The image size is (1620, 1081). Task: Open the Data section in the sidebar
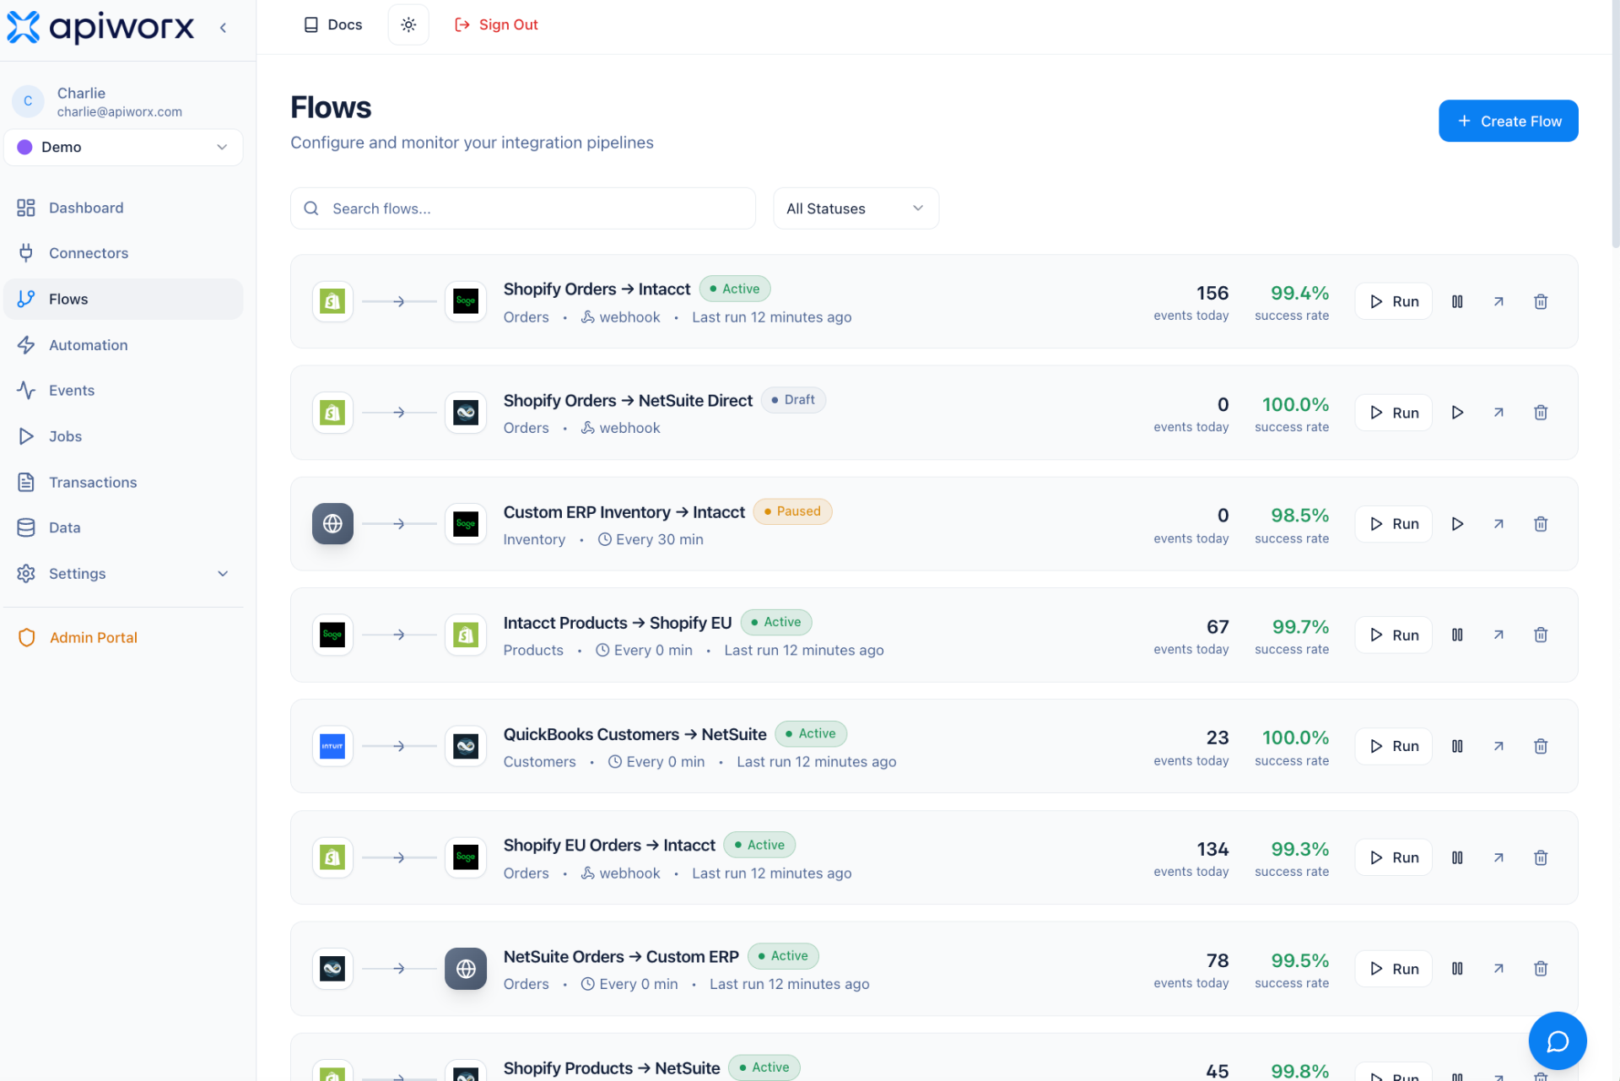[x=63, y=527]
